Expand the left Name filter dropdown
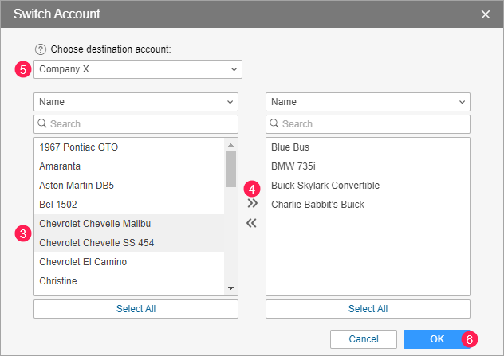Image resolution: width=504 pixels, height=356 pixels. coord(136,102)
